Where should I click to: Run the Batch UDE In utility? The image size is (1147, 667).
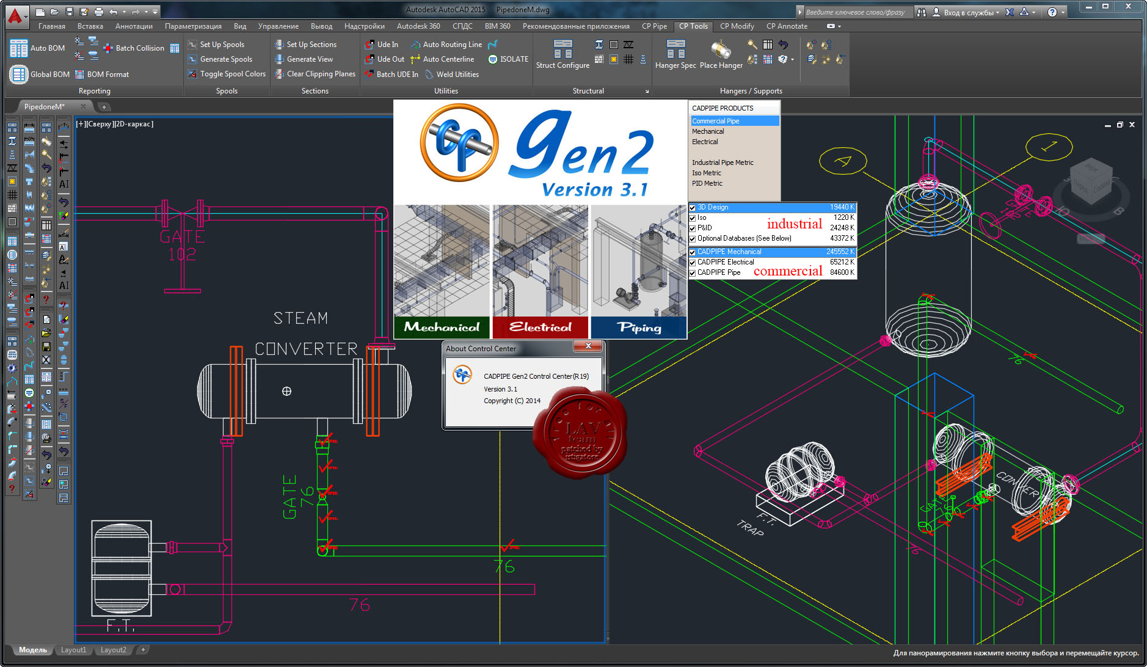(391, 75)
